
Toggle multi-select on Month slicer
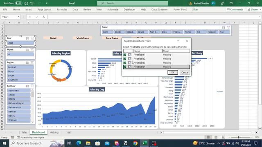click(27, 50)
